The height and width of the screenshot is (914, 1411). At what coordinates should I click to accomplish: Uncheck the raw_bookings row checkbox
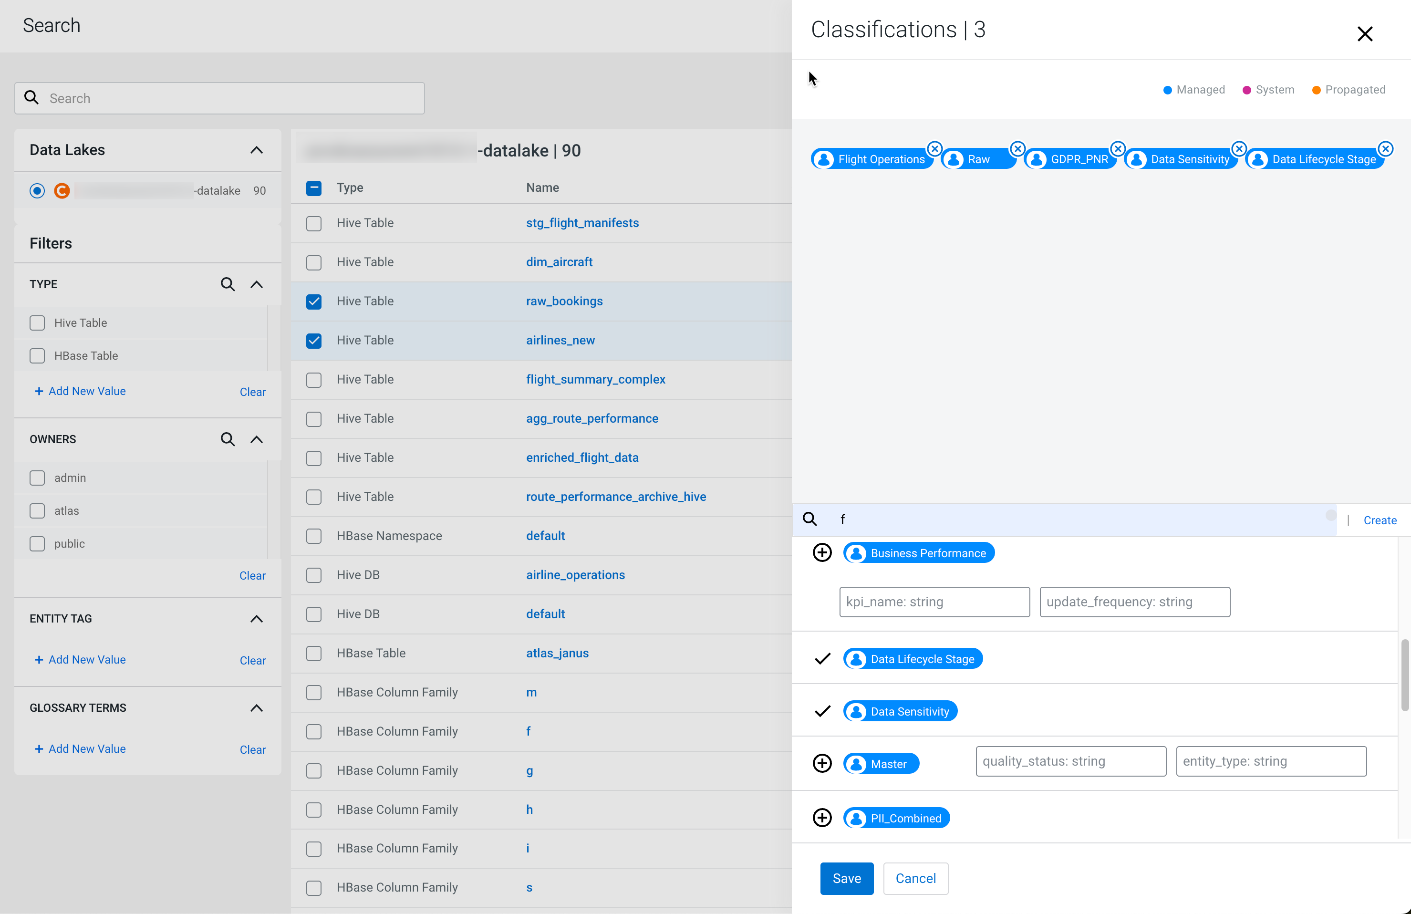[313, 301]
